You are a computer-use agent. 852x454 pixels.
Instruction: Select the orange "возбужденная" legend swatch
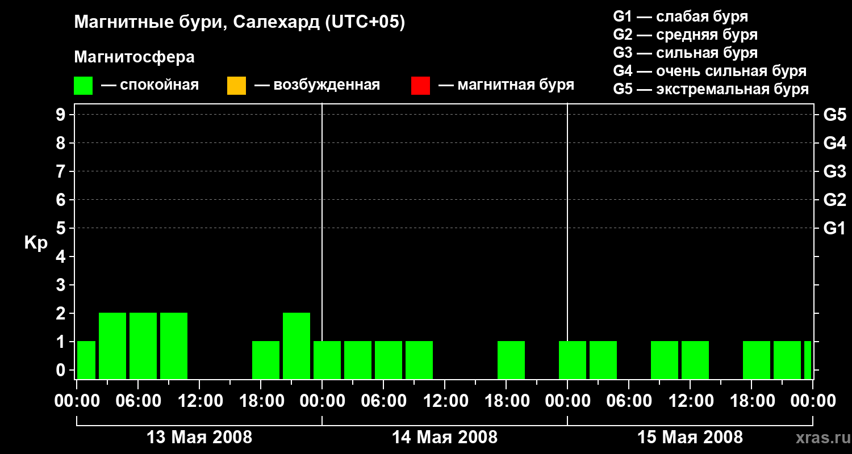click(236, 86)
